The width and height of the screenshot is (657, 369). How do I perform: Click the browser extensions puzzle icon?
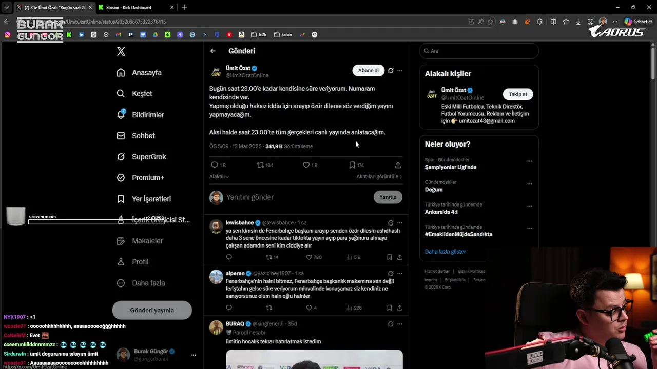pyautogui.click(x=540, y=22)
